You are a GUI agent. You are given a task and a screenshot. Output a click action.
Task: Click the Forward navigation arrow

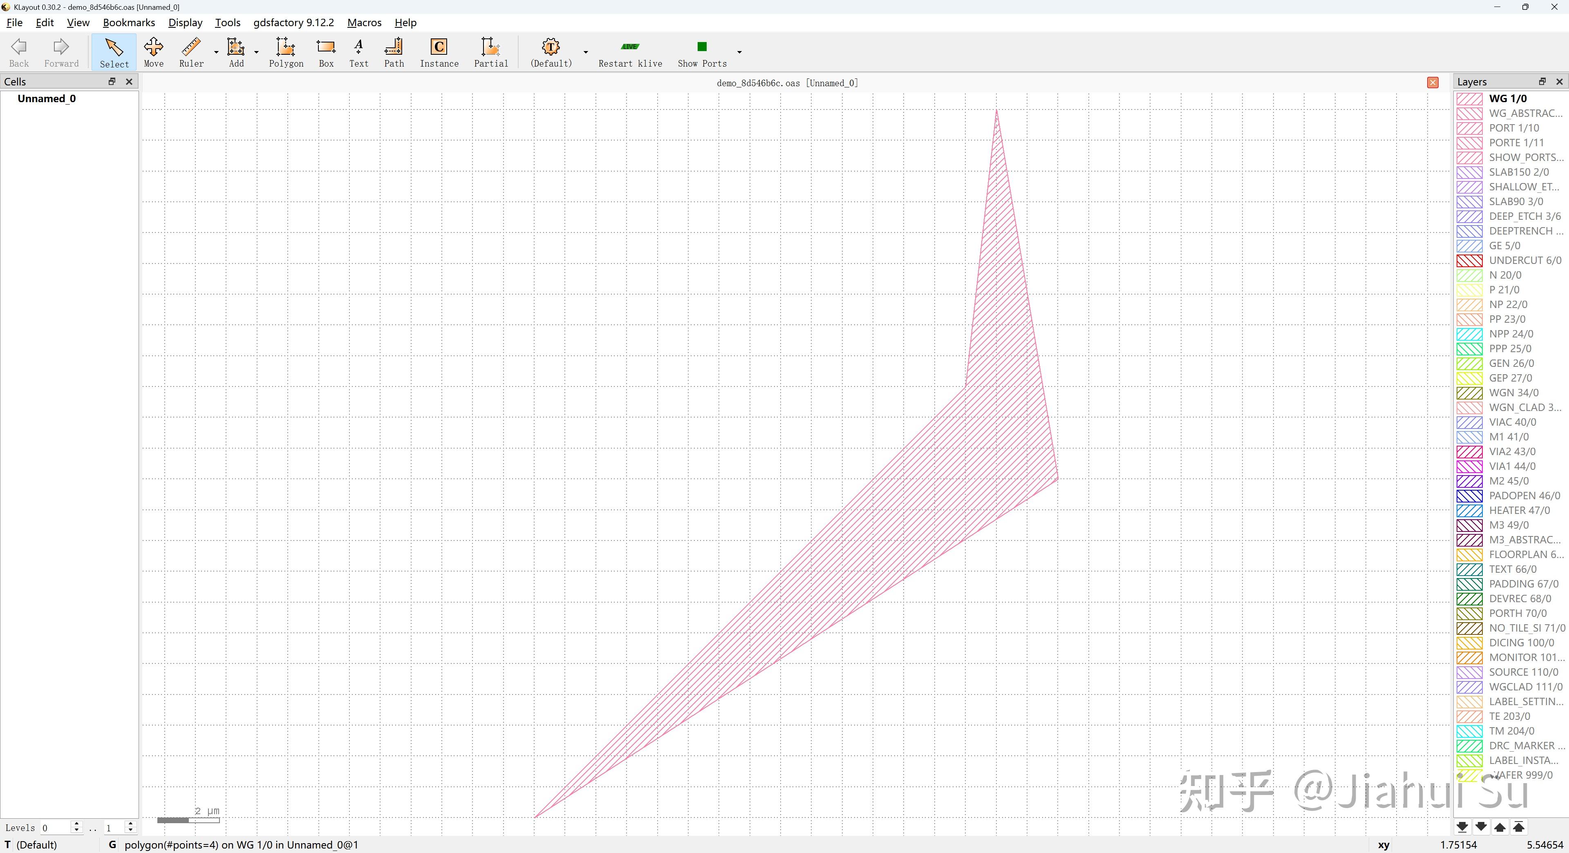[62, 52]
